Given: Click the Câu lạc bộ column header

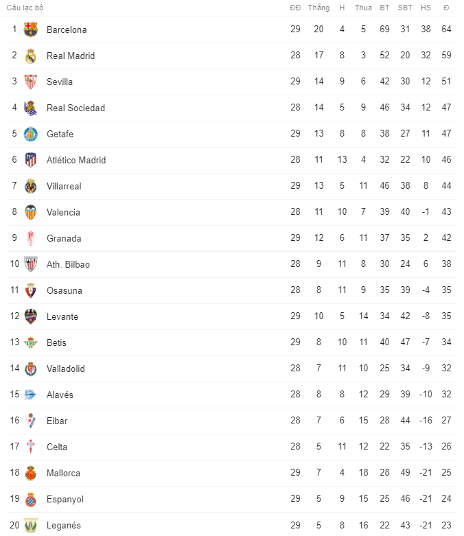Looking at the screenshot, I should [x=25, y=8].
